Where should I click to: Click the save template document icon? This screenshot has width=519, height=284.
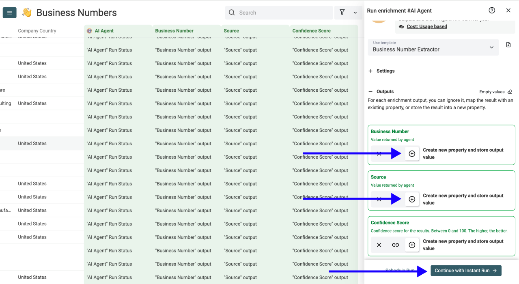[508, 45]
